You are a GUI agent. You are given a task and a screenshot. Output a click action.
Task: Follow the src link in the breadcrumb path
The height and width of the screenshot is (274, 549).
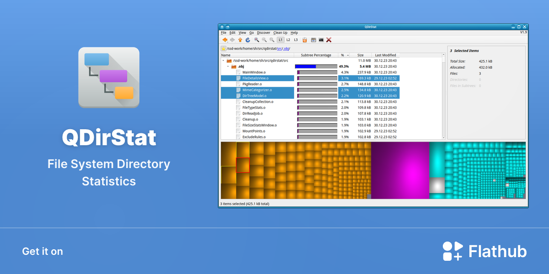point(279,48)
